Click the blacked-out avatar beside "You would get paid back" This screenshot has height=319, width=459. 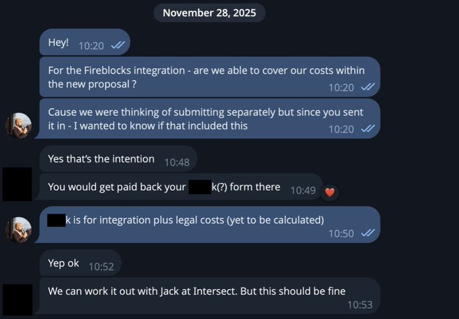[x=18, y=184]
